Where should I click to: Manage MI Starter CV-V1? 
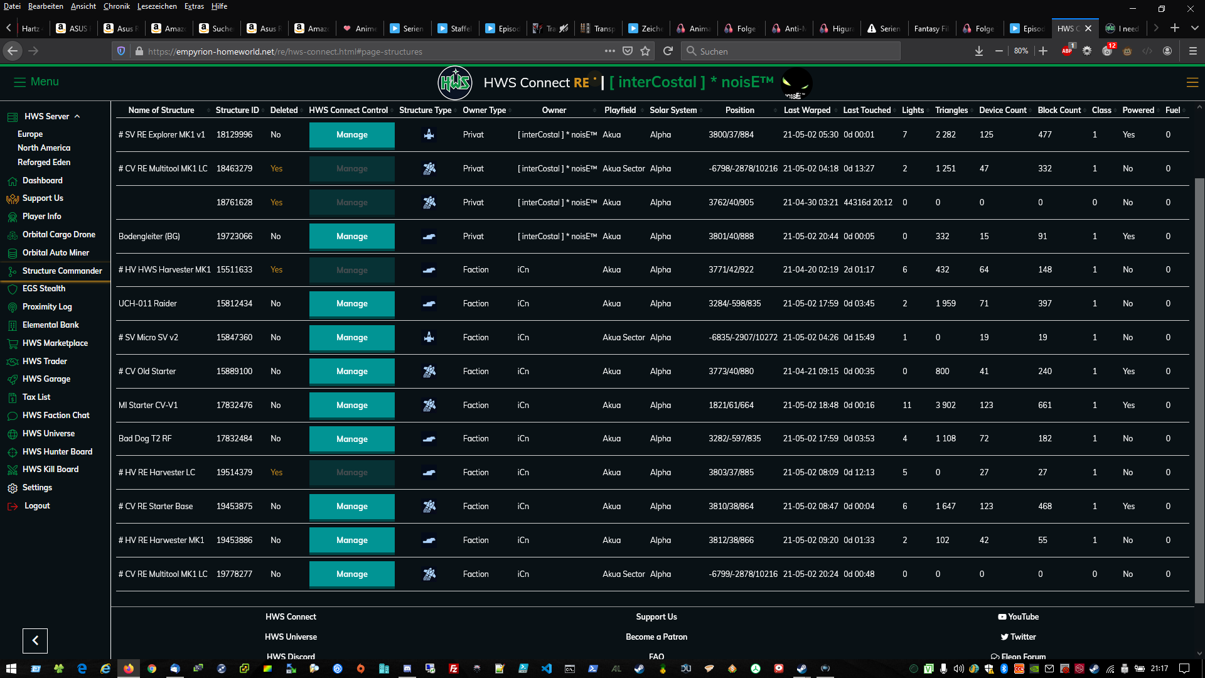click(x=352, y=406)
